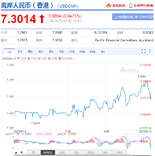Click the phone icon for APP view
Image resolution: width=155 pixels, height=156 pixels.
[x=130, y=6]
